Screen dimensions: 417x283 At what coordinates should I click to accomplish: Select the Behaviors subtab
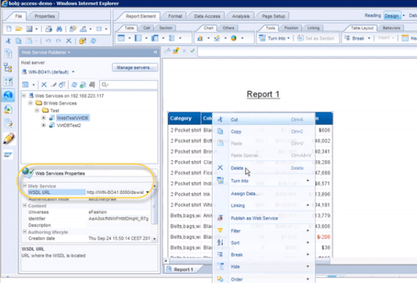[391, 28]
